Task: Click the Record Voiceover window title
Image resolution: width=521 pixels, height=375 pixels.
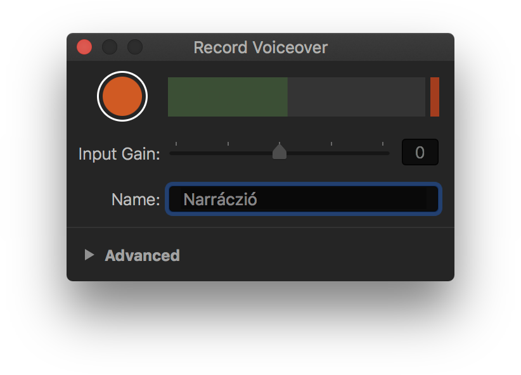Action: click(x=260, y=48)
